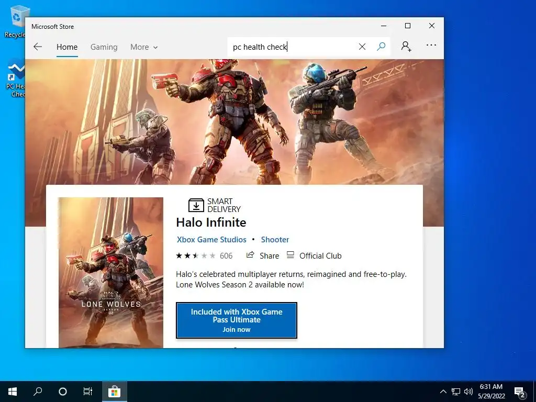
Task: Maximize the Microsoft Store window
Action: [x=408, y=26]
